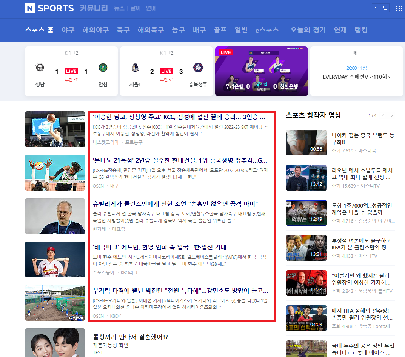Open 에드먼 Cardinals player thumbnail
Image resolution: width=405 pixels, height=357 pixels.
pyautogui.click(x=55, y=259)
